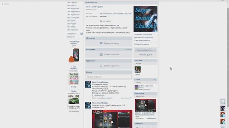Open the 'Участники' section header
This screenshot has width=229, height=128.
coord(146,60)
